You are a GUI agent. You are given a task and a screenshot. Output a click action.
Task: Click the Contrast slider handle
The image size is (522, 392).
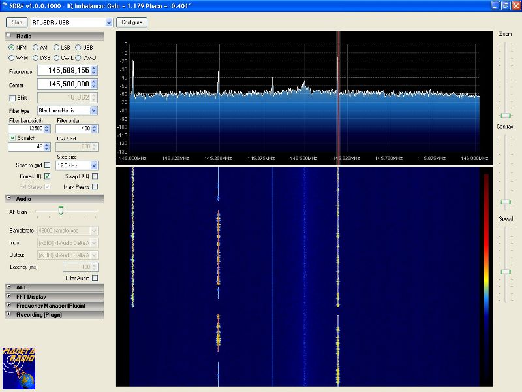click(x=505, y=202)
